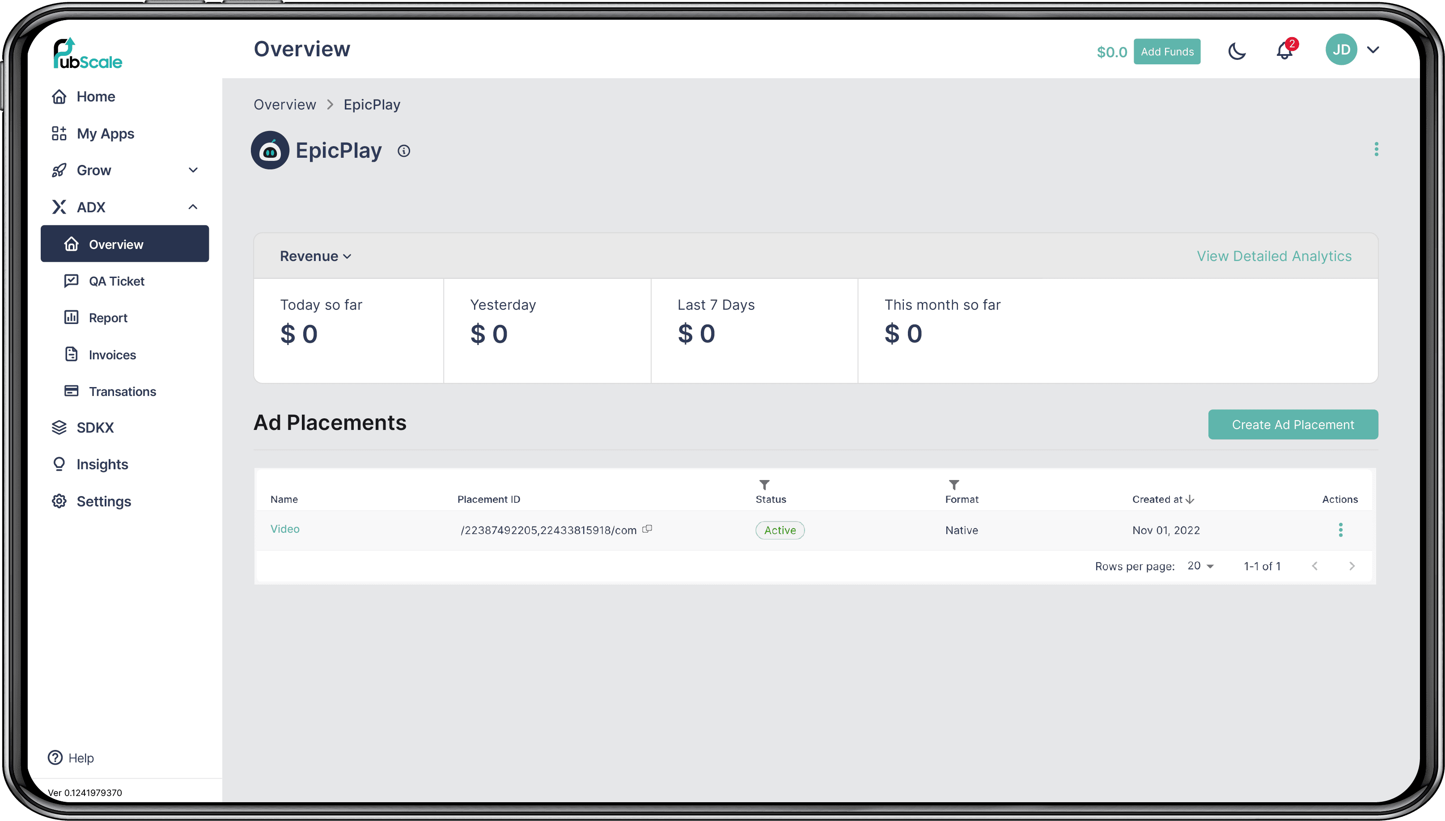Open notifications bell icon

(x=1285, y=51)
